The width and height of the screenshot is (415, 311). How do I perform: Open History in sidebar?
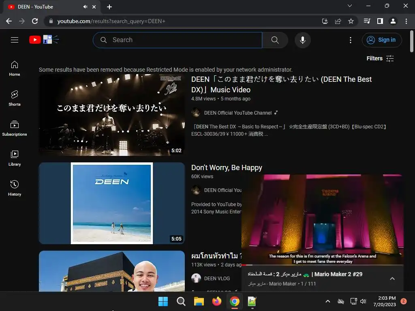click(x=15, y=188)
